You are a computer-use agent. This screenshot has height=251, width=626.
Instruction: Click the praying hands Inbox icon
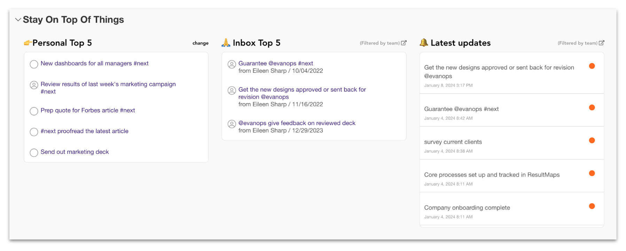pos(226,43)
